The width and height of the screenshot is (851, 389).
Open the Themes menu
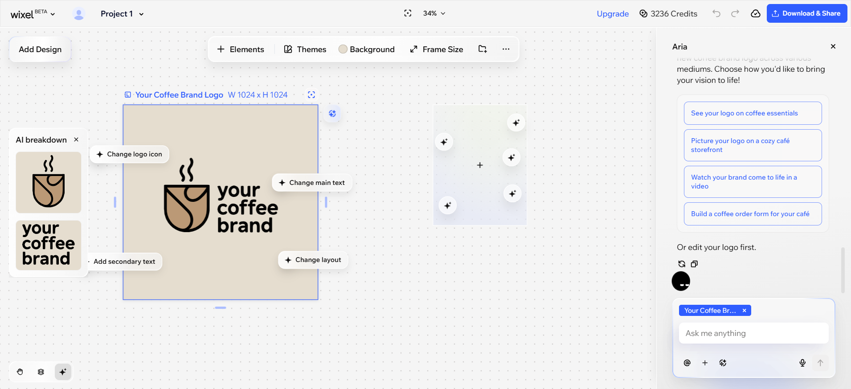305,49
